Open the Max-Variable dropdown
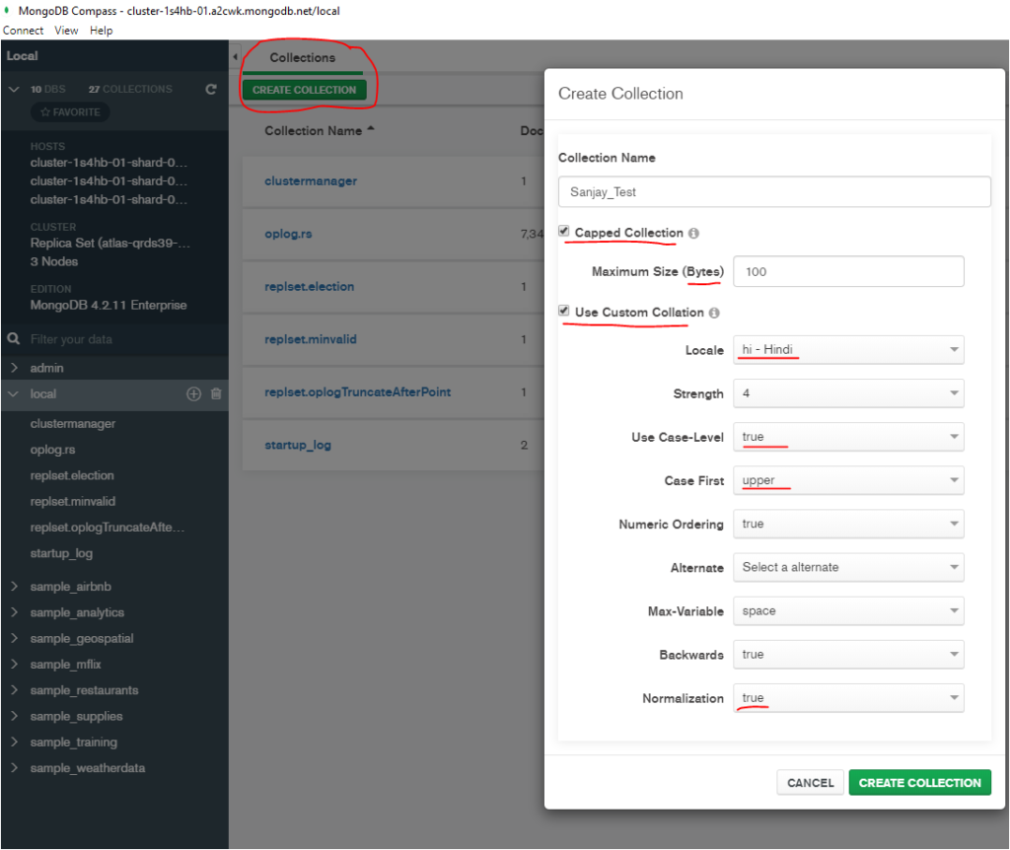Image resolution: width=1010 pixels, height=850 pixels. tap(848, 611)
